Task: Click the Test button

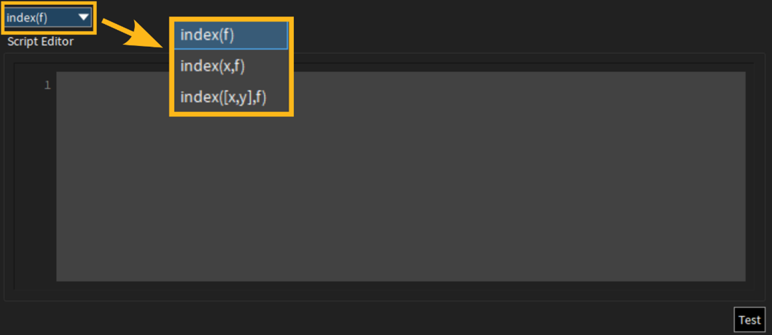Action: [750, 320]
